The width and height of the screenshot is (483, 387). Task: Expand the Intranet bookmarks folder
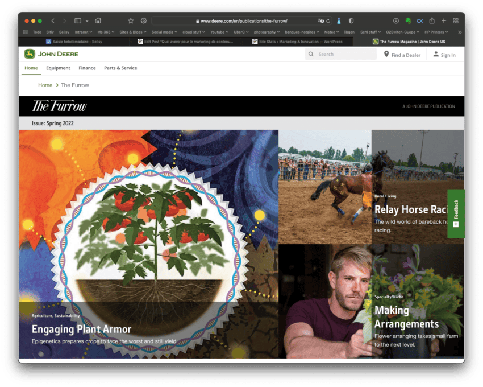coord(83,32)
